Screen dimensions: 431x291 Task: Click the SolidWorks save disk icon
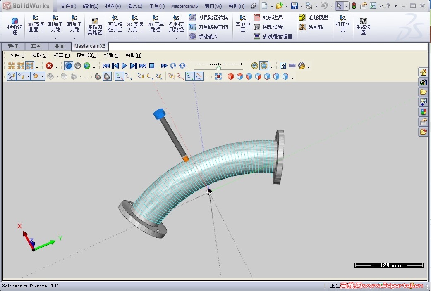(295, 6)
